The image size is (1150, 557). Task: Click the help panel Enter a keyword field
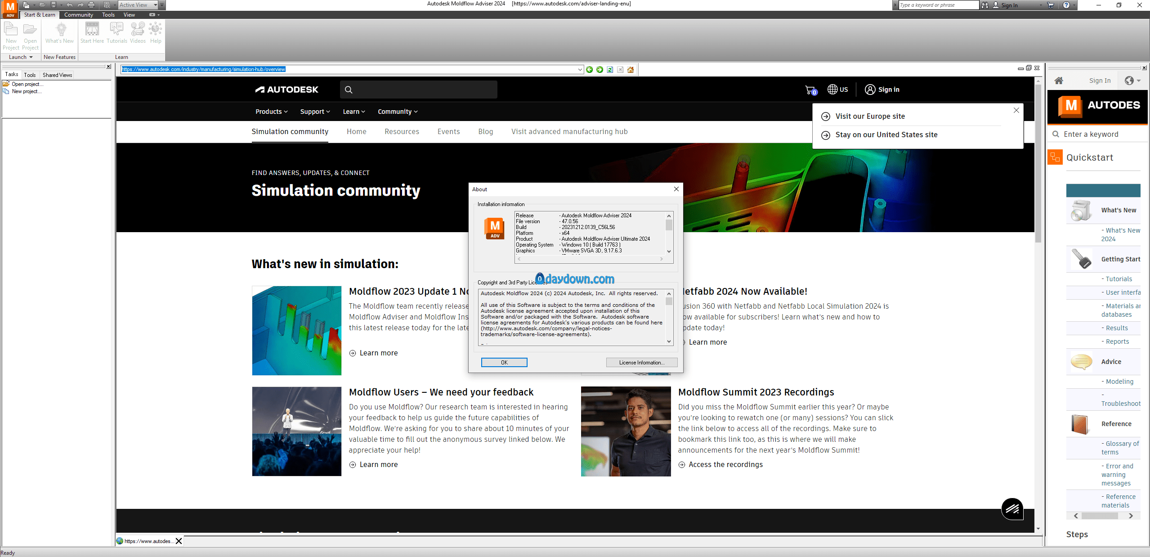(1097, 134)
